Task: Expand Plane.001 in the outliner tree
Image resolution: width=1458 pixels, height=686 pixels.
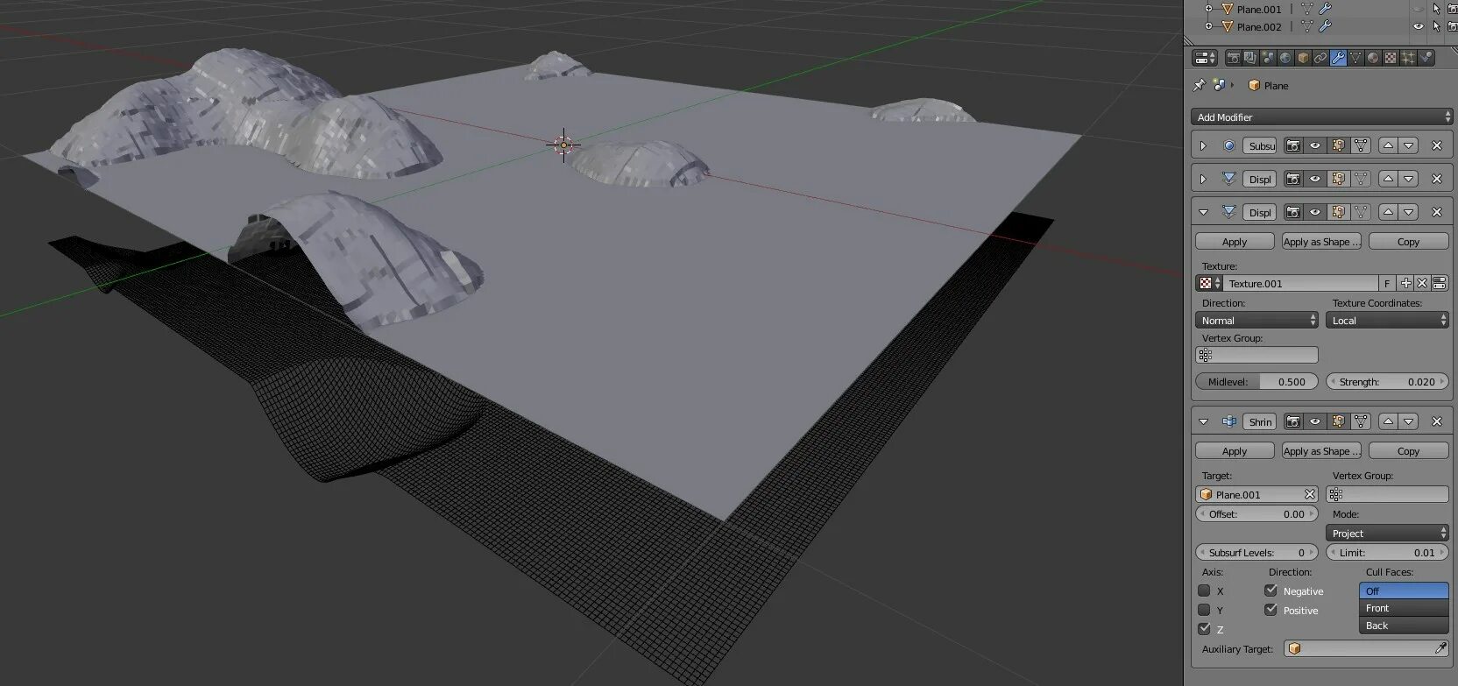Action: [x=1209, y=9]
